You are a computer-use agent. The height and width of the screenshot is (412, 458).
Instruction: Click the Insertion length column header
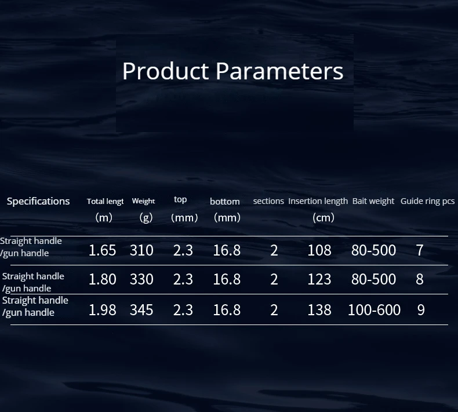pos(318,201)
